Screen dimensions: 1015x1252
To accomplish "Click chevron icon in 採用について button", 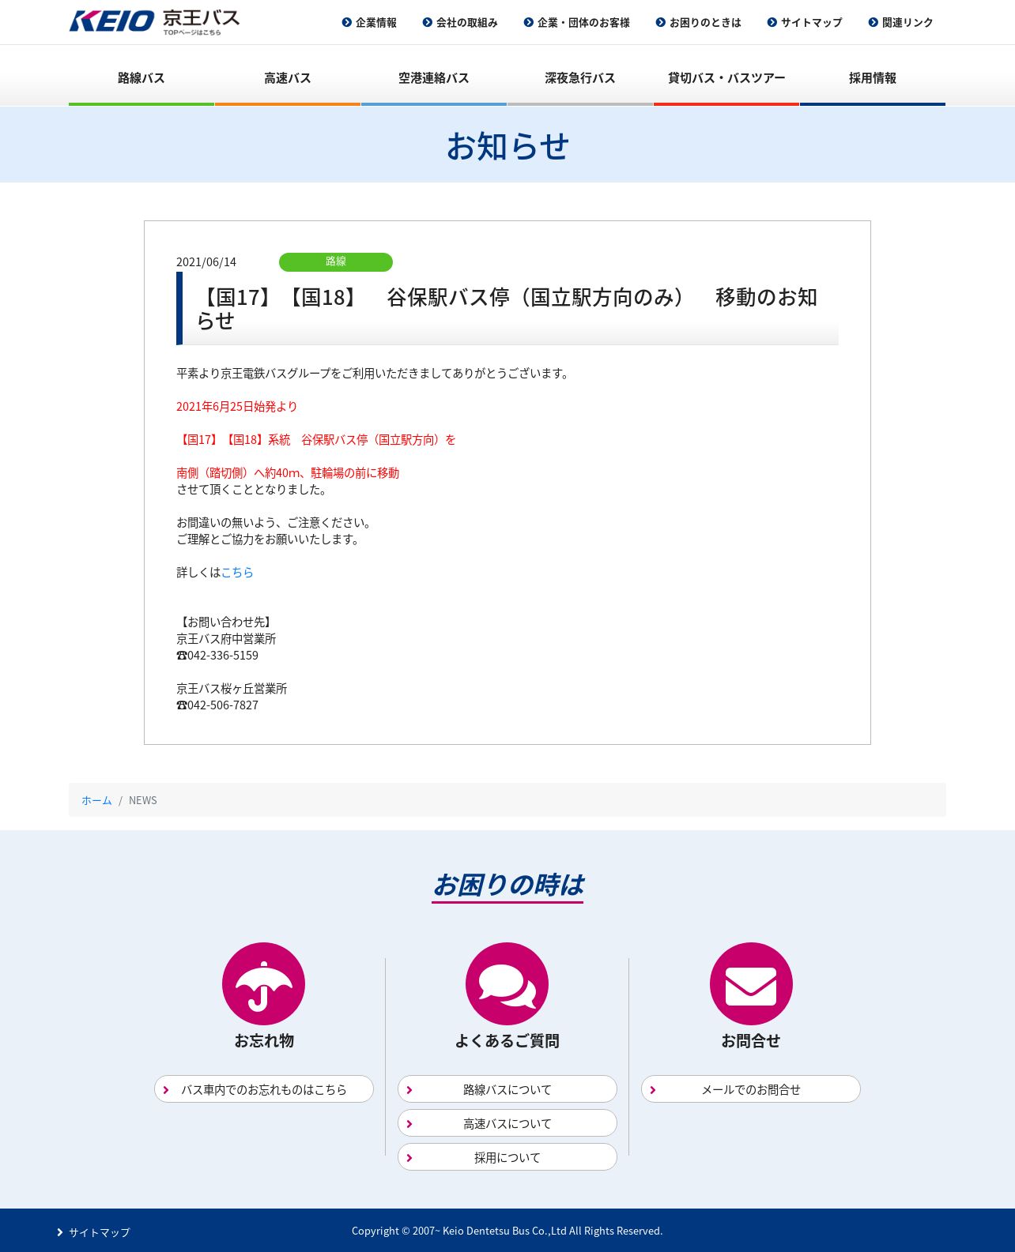I will (x=409, y=1158).
